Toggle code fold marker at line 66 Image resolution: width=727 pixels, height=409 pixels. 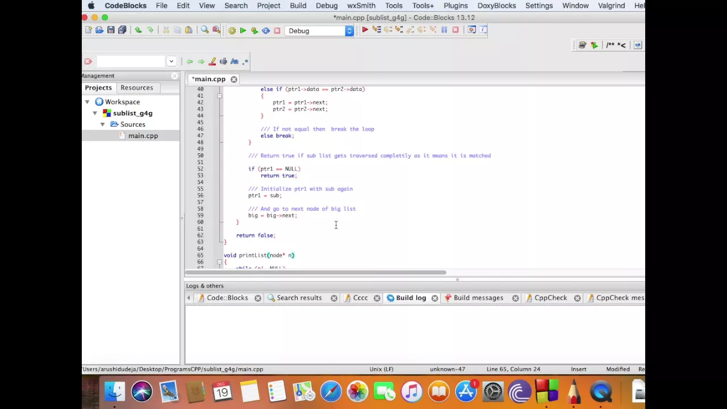coord(219,262)
